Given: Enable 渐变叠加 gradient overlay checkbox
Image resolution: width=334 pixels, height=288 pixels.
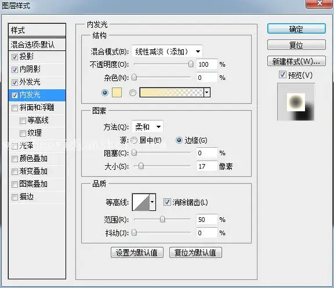Looking at the screenshot, I should [x=14, y=172].
